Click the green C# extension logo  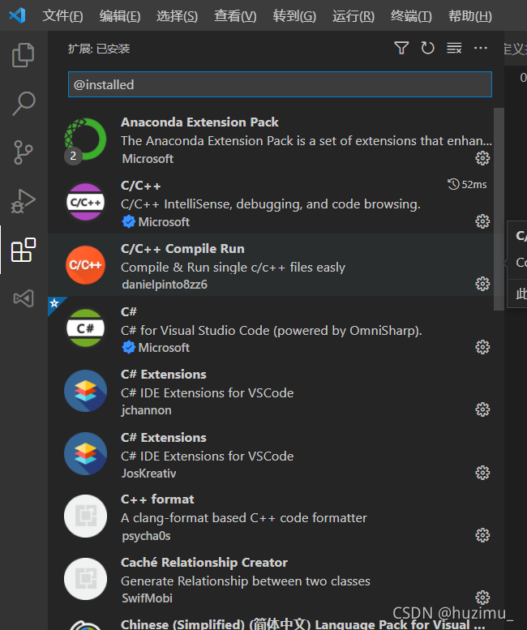86,328
